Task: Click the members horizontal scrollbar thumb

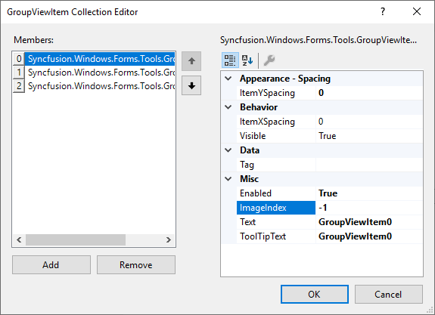Action: (76, 239)
